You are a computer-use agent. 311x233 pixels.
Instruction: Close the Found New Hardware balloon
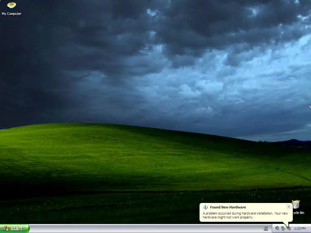[x=289, y=207]
